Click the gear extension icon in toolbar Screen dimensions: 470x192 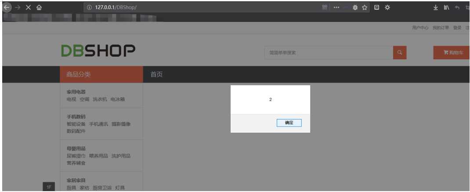[387, 8]
